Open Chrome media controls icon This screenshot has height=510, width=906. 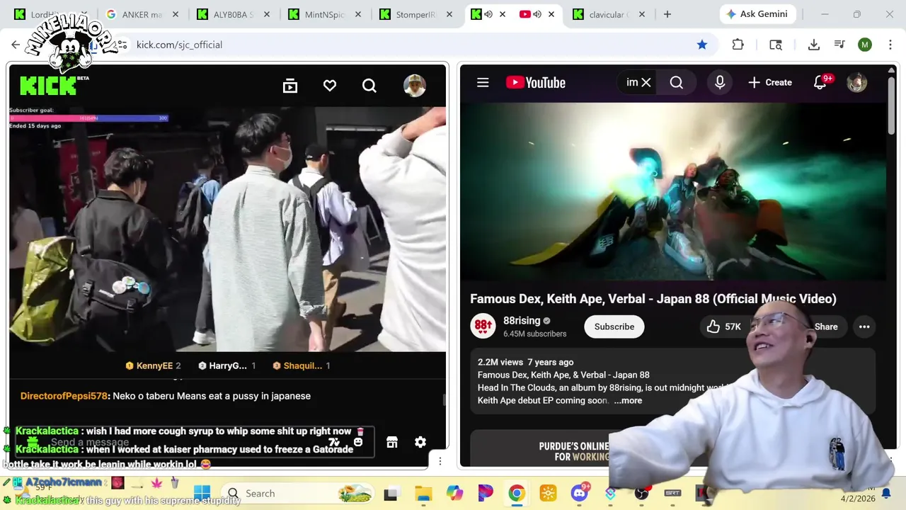coord(839,45)
